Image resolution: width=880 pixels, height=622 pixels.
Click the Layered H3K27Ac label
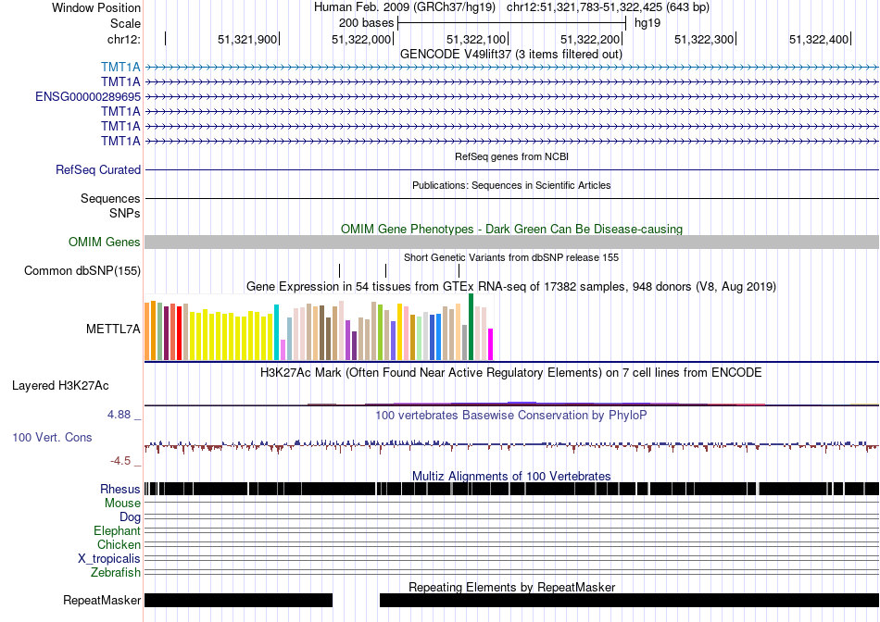coord(60,386)
